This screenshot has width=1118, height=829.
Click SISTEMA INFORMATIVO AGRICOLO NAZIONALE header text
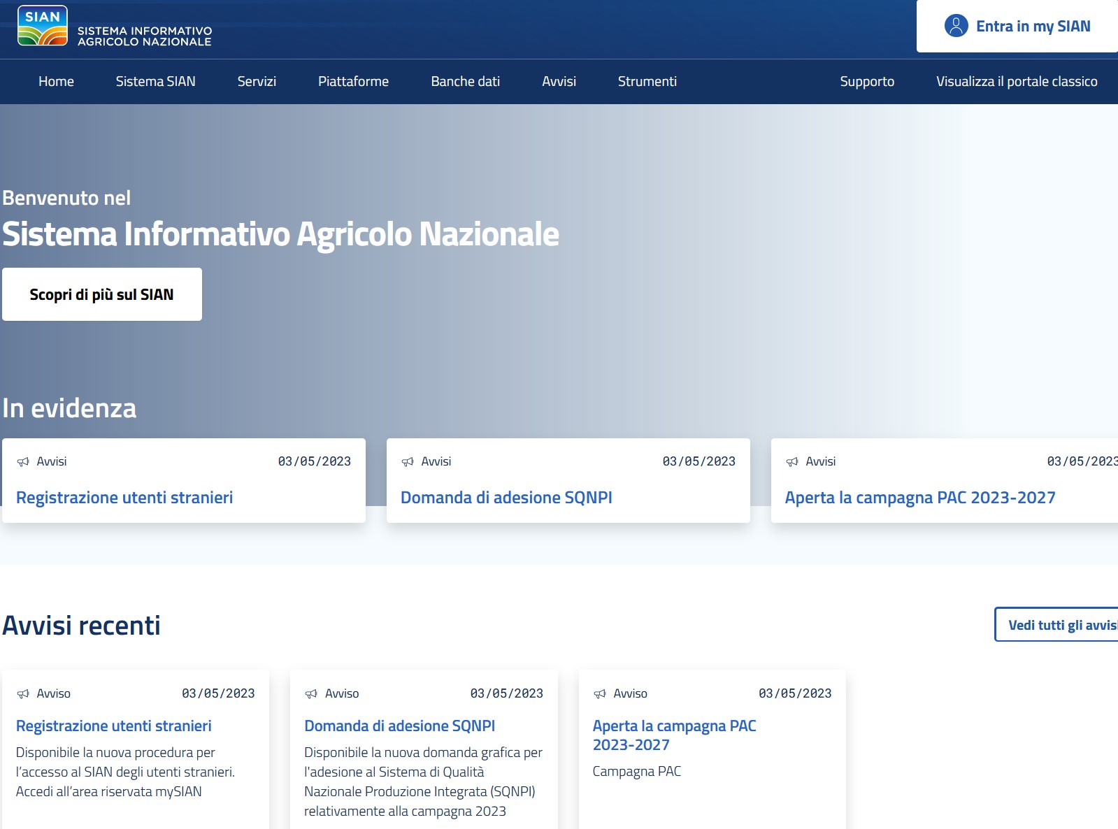point(145,36)
